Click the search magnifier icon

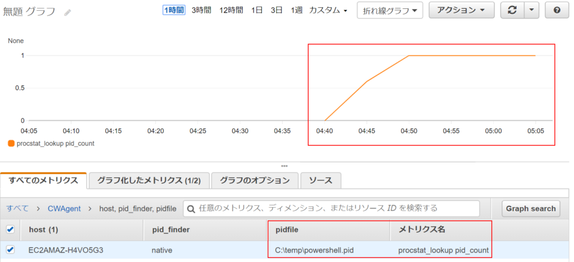pyautogui.click(x=191, y=209)
